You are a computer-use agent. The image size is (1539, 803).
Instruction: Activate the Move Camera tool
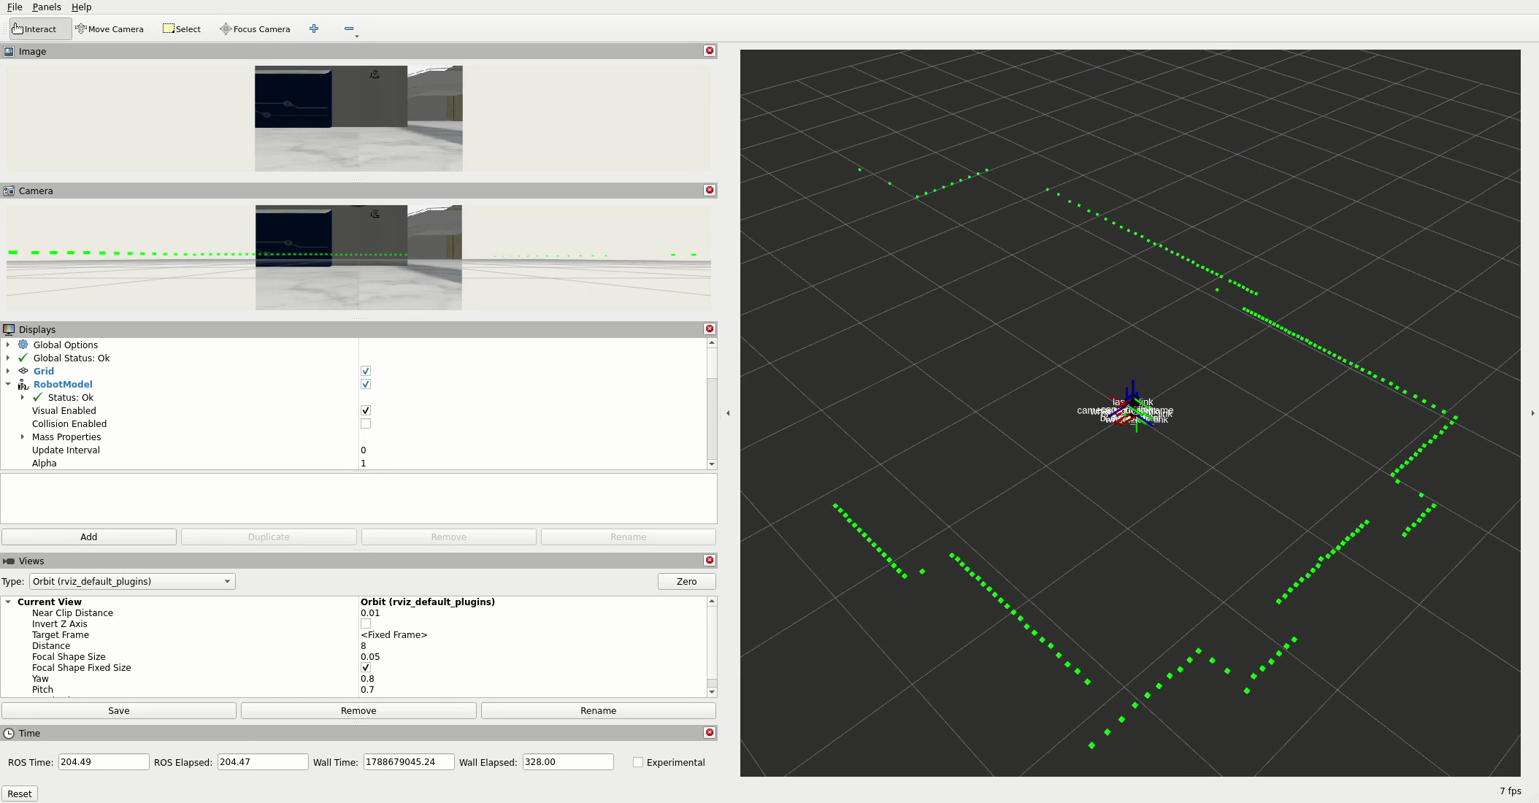click(x=110, y=29)
